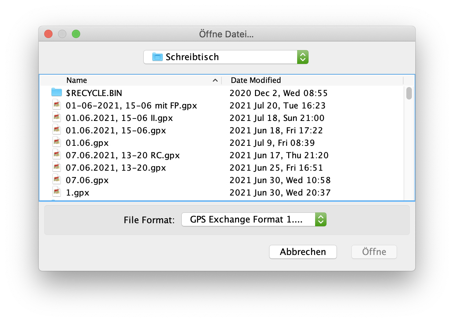Click the icon of 07.06.2021, 13-20.gpx

[57, 167]
